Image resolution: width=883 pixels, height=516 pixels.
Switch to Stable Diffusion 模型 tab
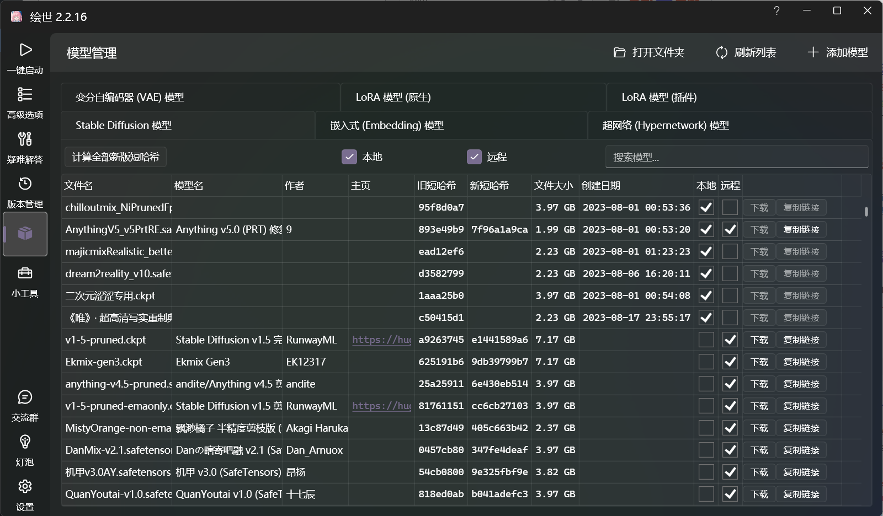click(188, 125)
